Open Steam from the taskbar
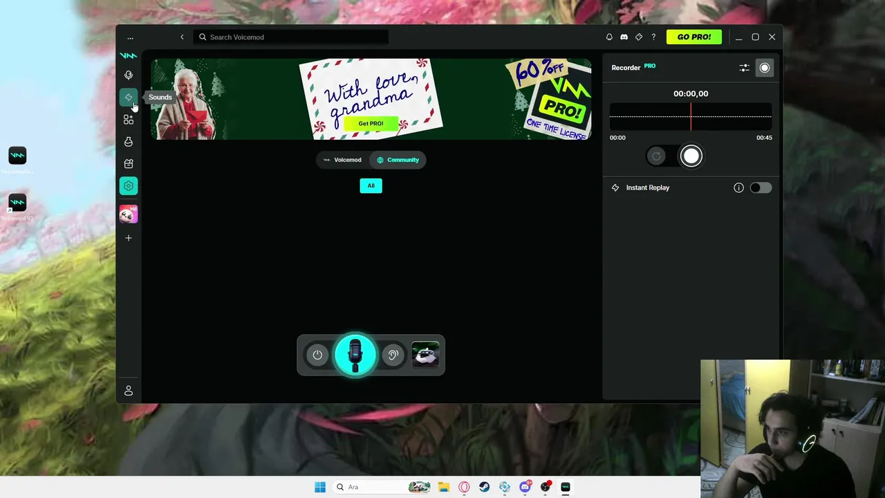Screen dimensions: 885x498 click(485, 487)
